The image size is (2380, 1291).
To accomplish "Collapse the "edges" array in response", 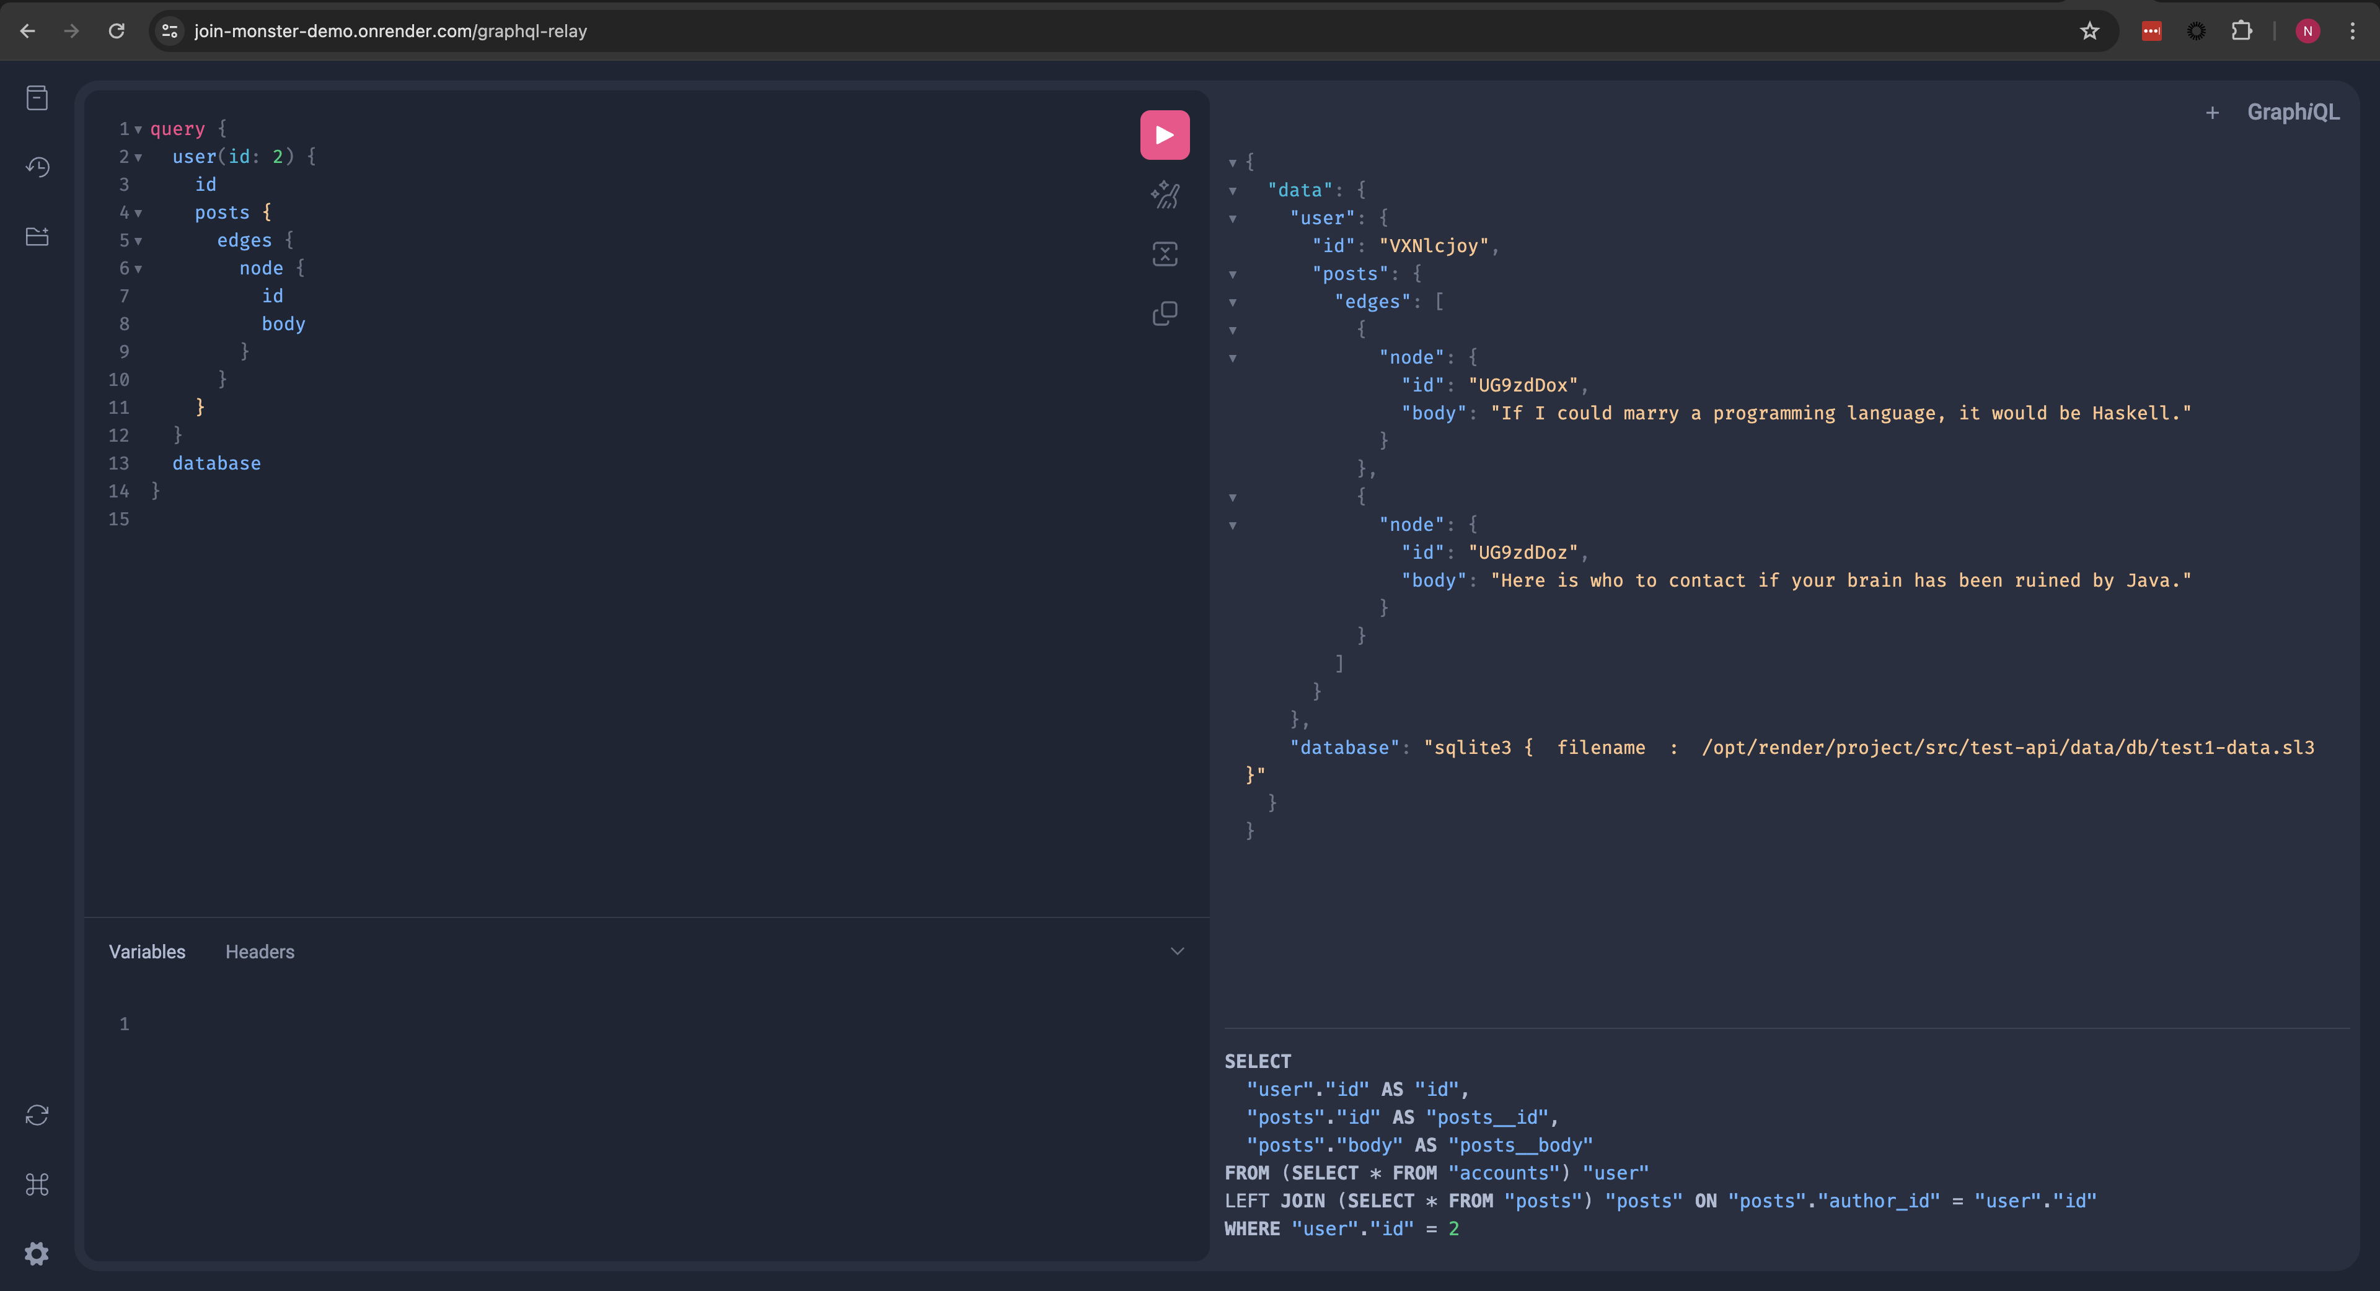I will (x=1233, y=303).
